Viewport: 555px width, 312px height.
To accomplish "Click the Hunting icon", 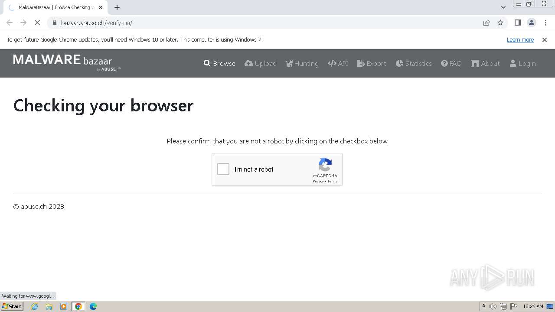I will (x=289, y=63).
